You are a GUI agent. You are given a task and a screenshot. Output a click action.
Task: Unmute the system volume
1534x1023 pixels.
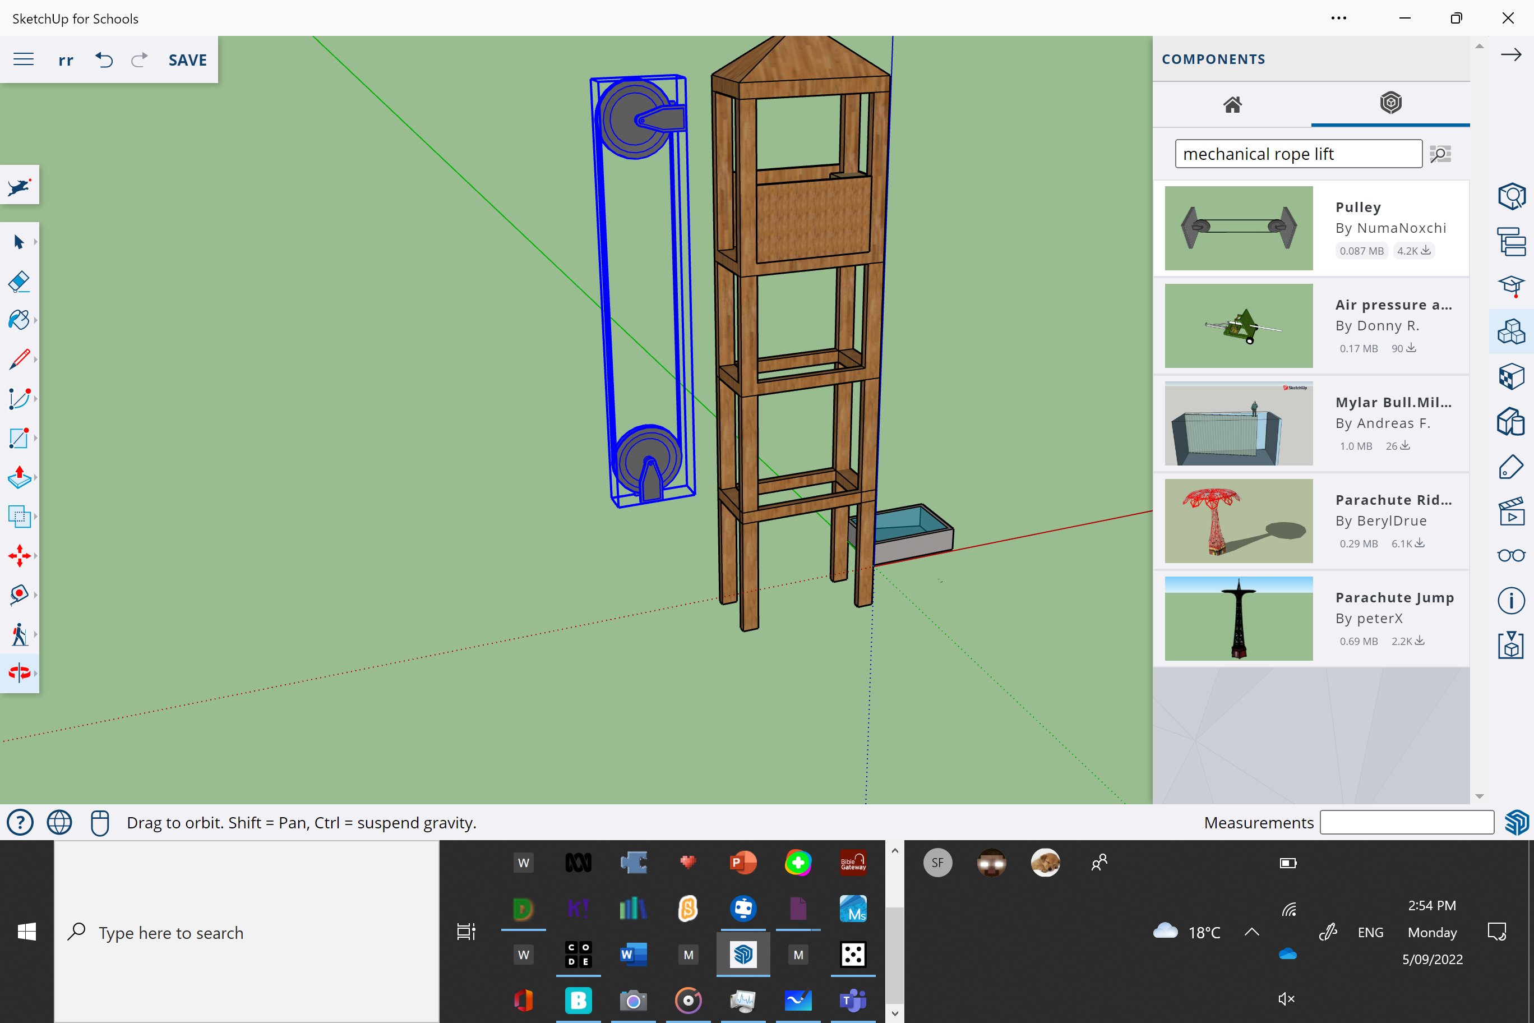pyautogui.click(x=1286, y=998)
